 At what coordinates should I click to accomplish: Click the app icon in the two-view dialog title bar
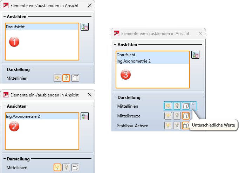[117, 34]
